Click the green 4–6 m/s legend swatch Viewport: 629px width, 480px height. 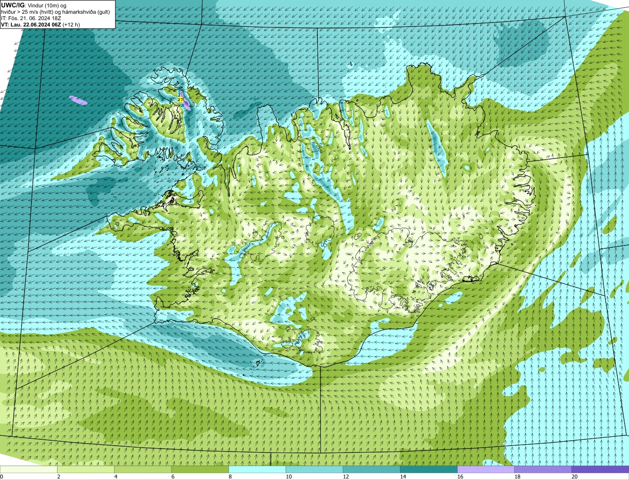click(143, 469)
